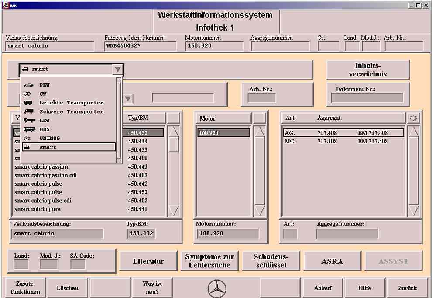The width and height of the screenshot is (432, 298).
Task: Choose 'PKW' text entry in dropdown
Action: pos(45,85)
